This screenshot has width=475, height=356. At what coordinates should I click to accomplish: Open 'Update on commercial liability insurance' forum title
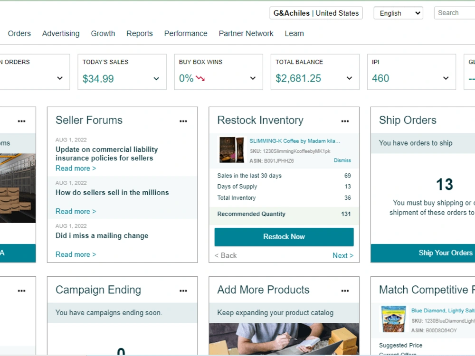106,154
